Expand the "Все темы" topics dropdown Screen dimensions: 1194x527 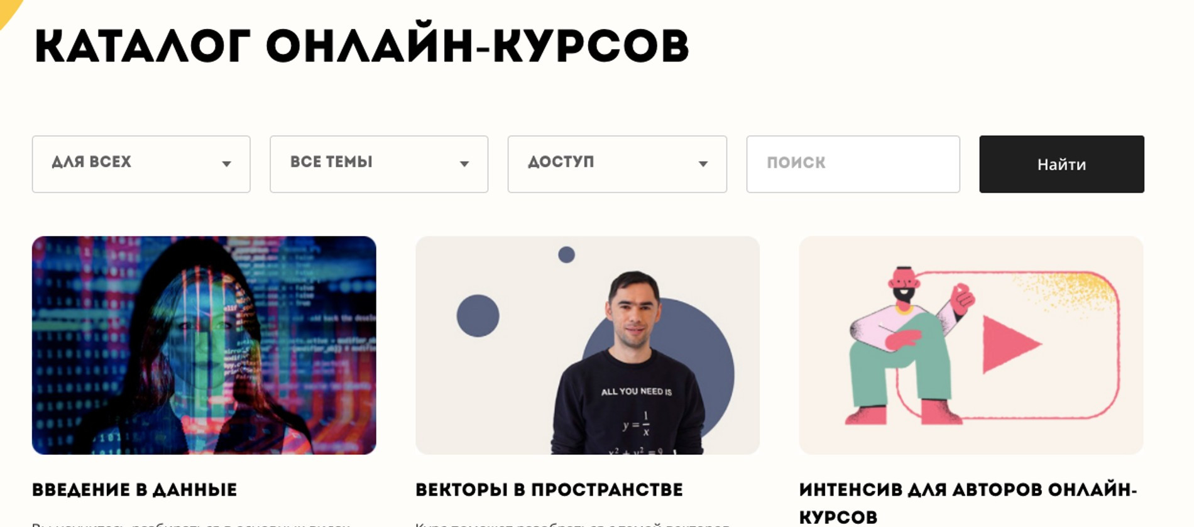[x=379, y=164]
